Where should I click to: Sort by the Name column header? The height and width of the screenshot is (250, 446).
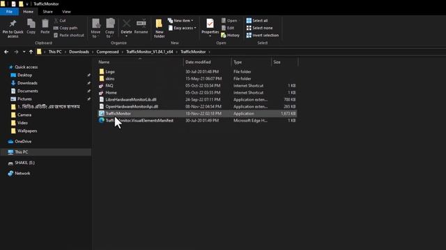click(x=104, y=62)
